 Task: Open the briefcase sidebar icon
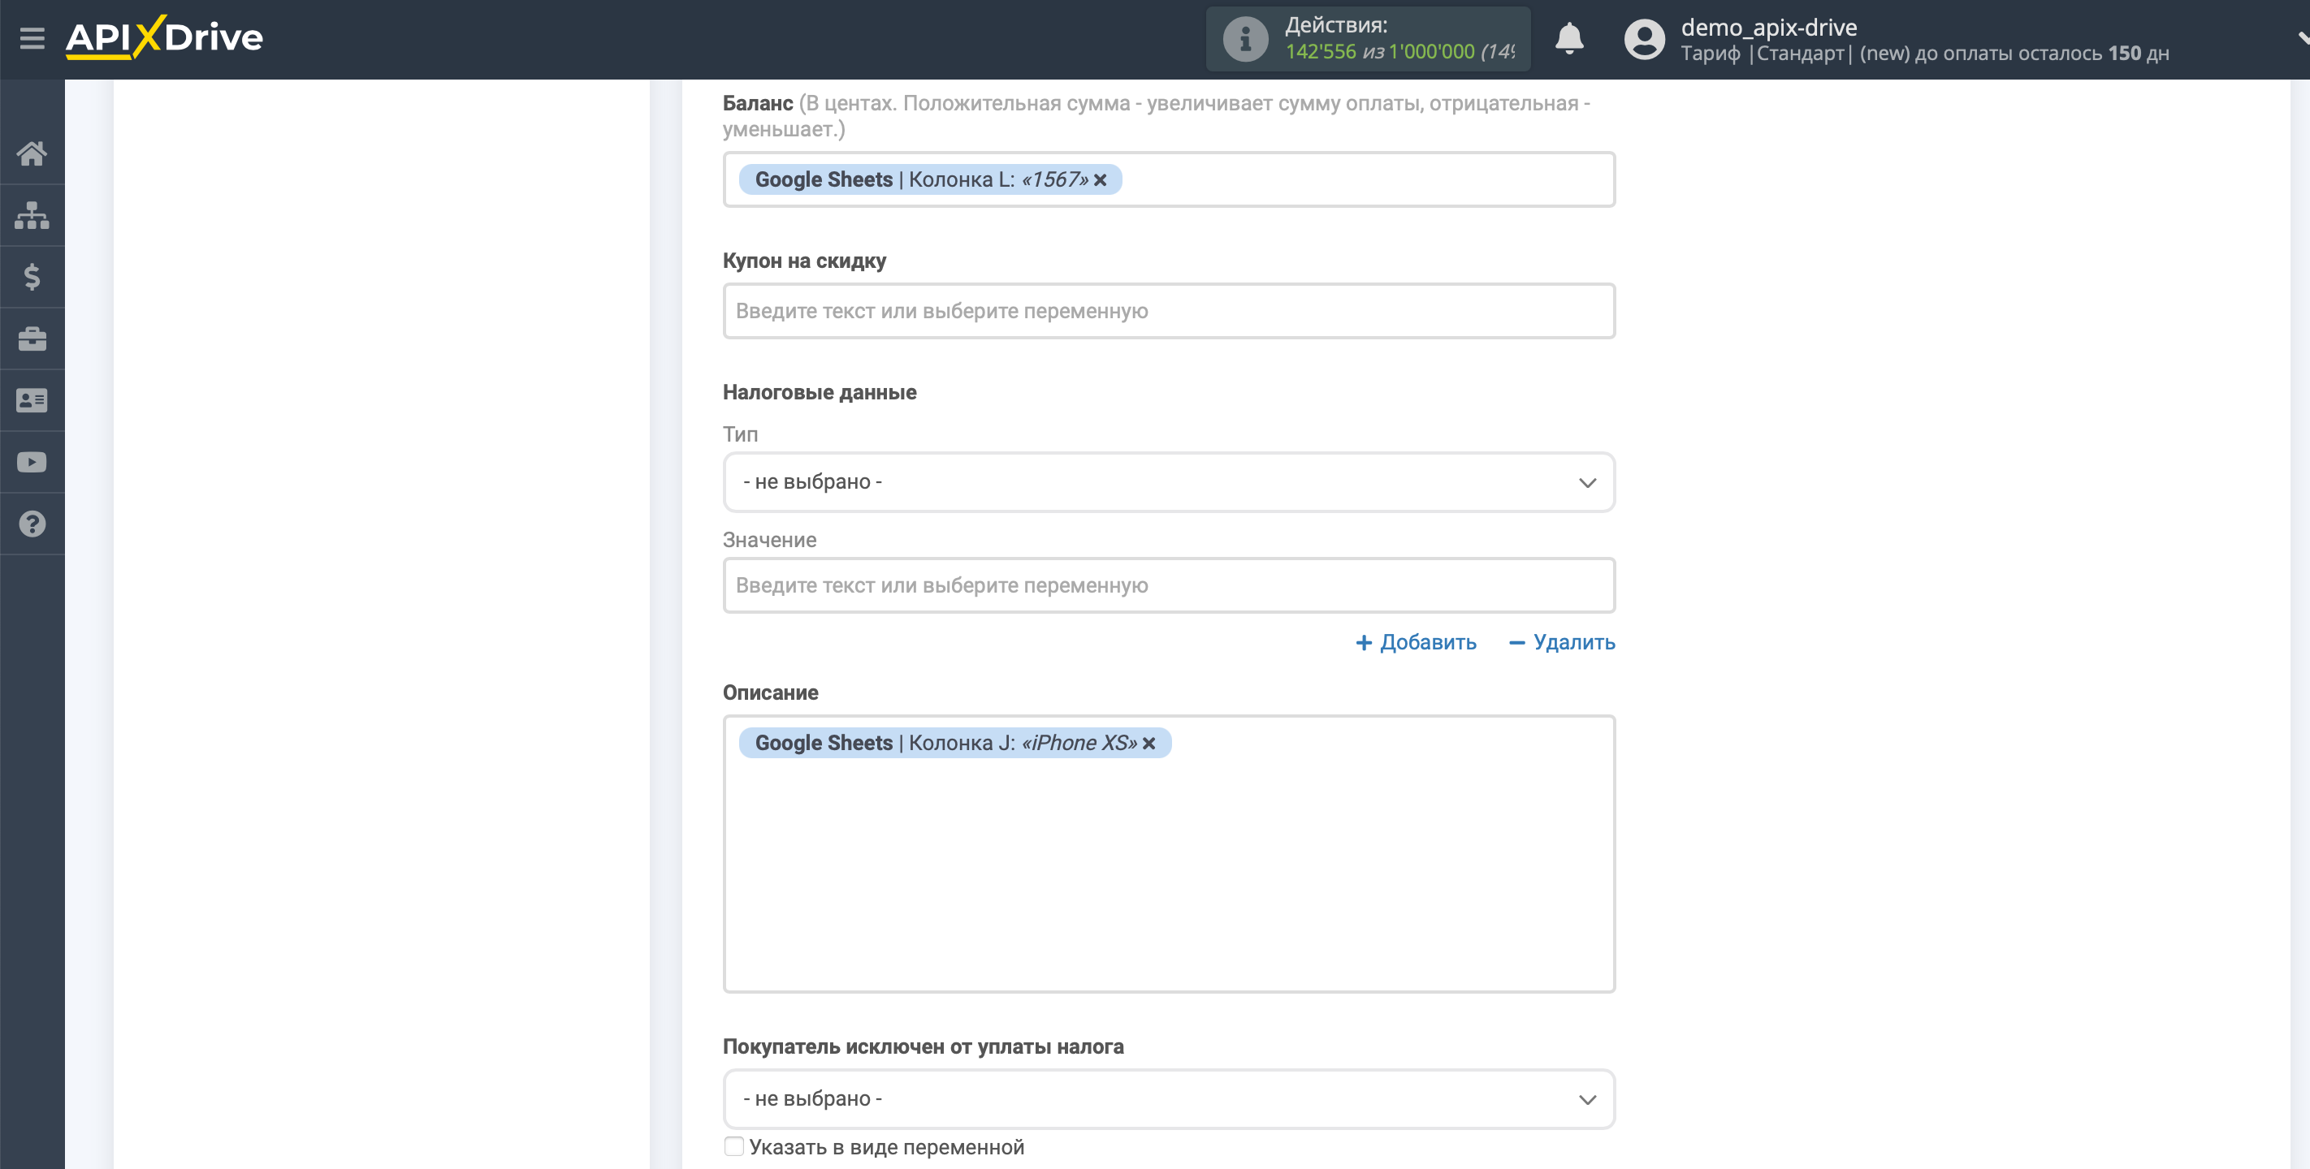pyautogui.click(x=32, y=339)
